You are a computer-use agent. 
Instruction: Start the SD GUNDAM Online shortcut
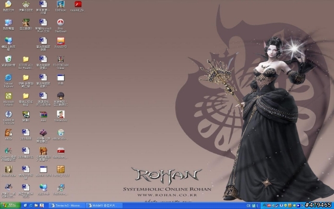(x=61, y=59)
